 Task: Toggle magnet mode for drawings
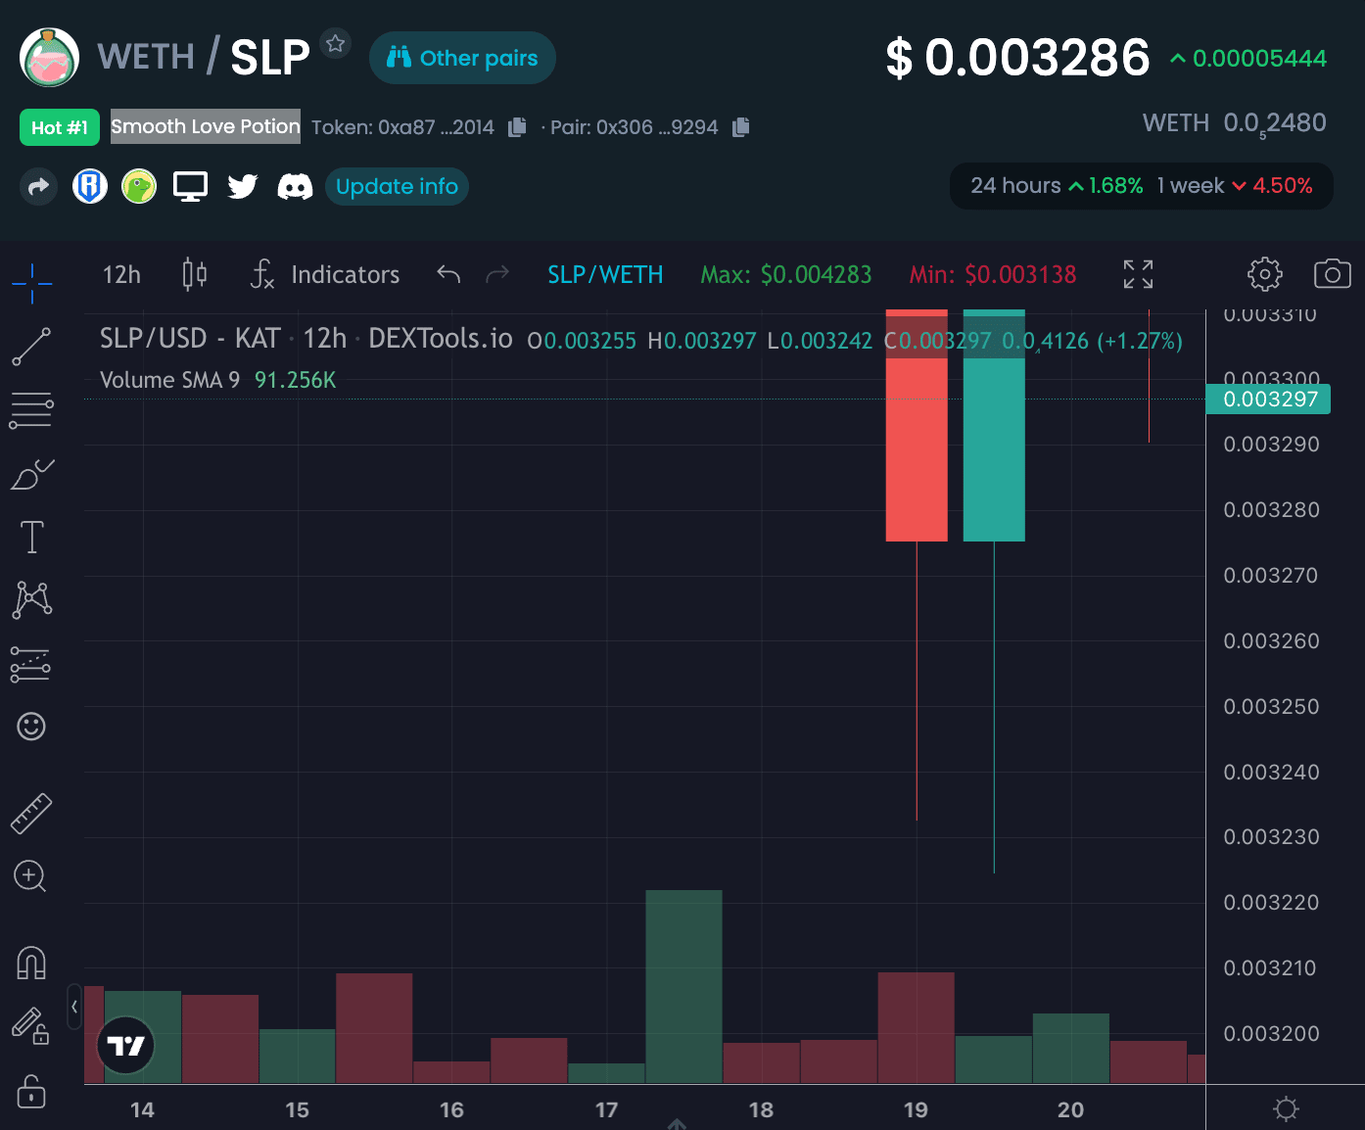click(31, 964)
